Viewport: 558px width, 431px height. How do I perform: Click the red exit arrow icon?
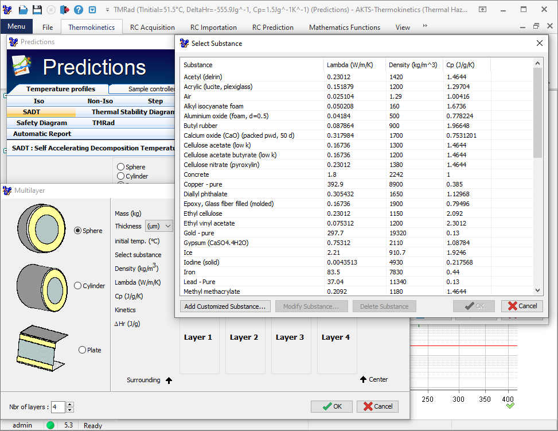tap(65, 10)
